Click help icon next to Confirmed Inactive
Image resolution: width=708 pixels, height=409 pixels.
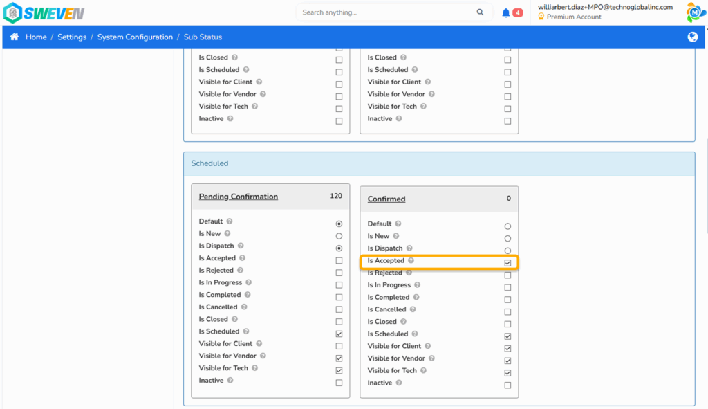tap(399, 383)
